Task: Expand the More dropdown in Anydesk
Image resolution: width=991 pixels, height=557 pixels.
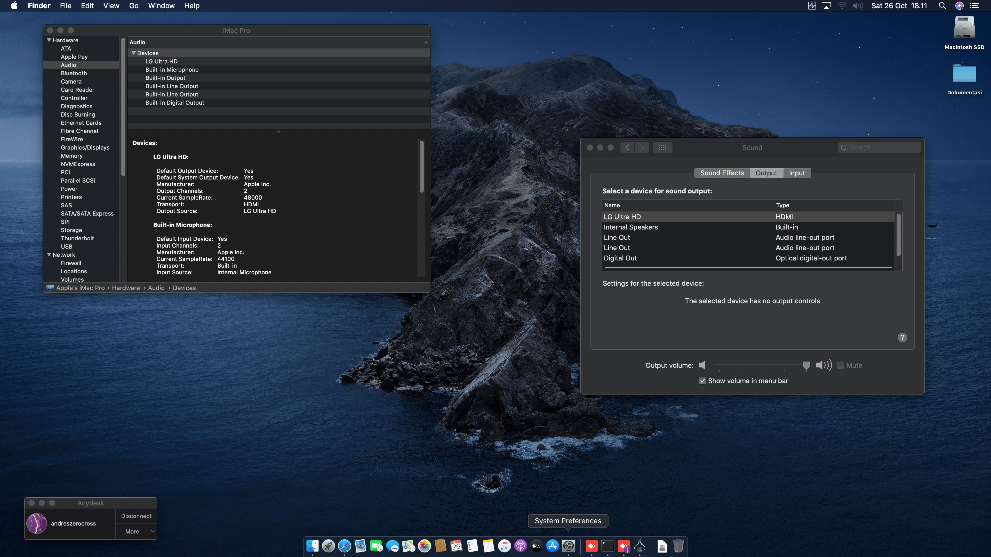Action: [x=136, y=531]
